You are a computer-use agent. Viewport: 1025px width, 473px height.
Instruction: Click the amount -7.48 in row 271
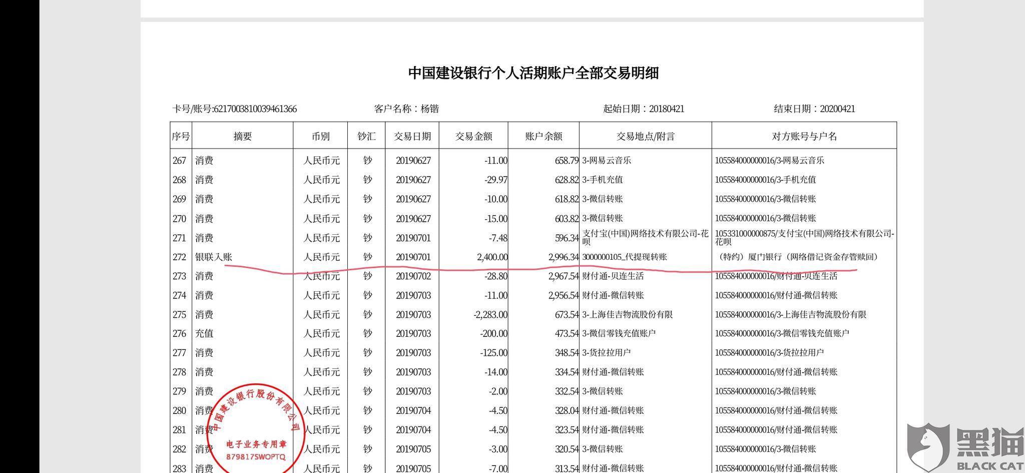click(x=498, y=238)
